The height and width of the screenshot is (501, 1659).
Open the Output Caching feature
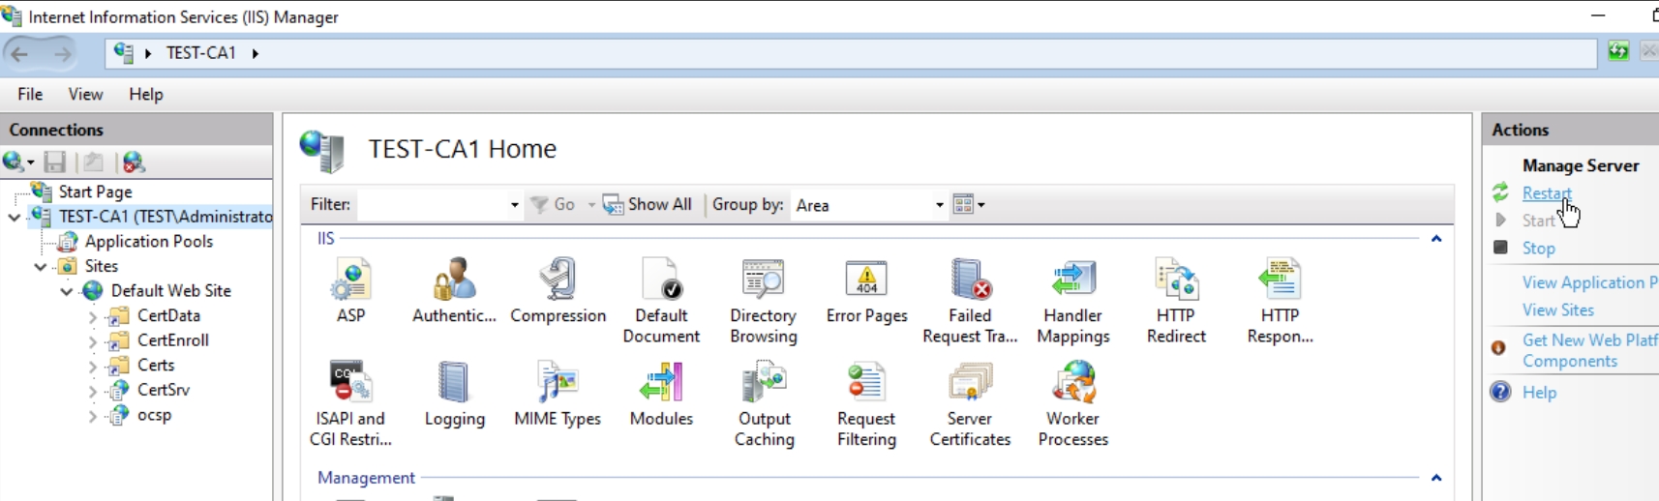(764, 404)
